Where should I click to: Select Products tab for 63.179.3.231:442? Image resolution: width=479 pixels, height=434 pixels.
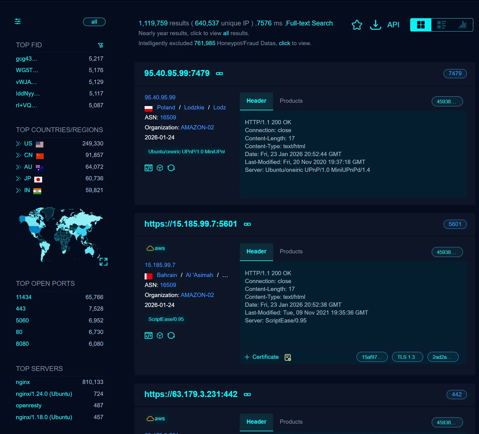coord(291,422)
